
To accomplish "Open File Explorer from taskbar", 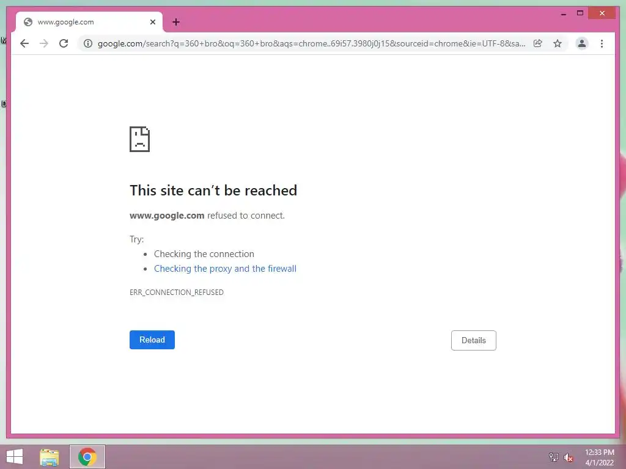I will (50, 457).
